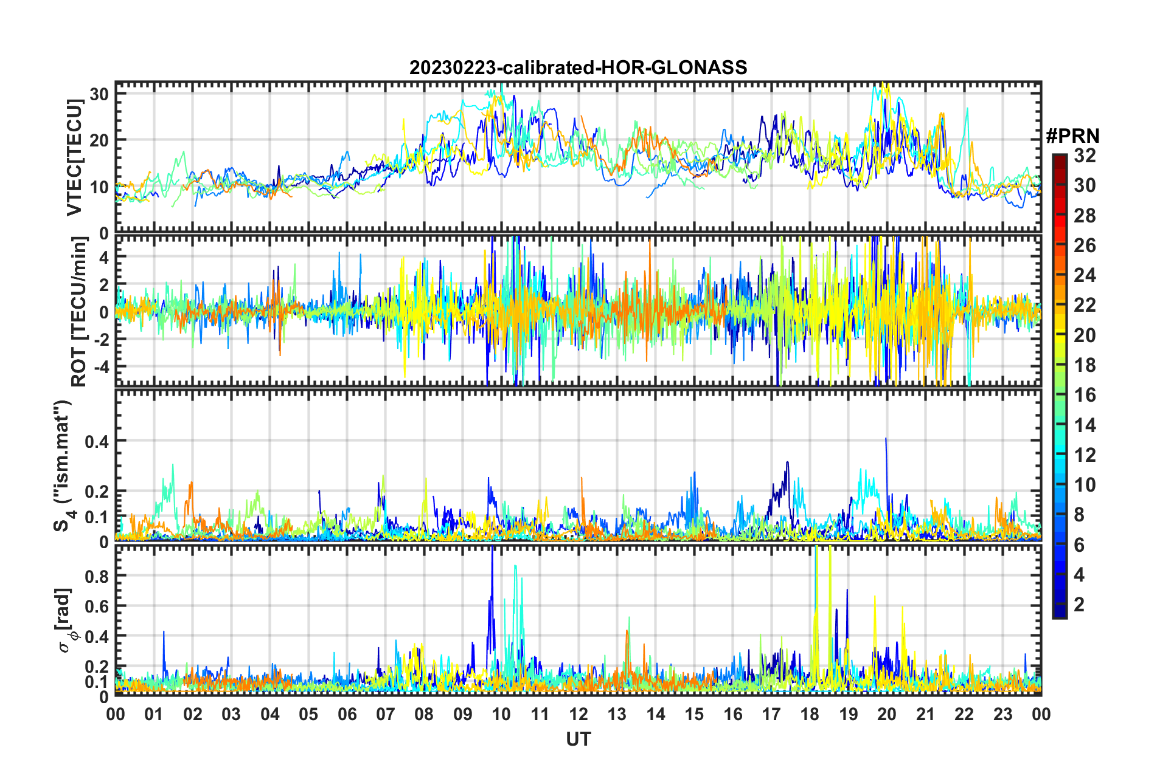Image resolution: width=1157 pixels, height=773 pixels.
Task: Click the "-4" tick on the ROT axis
Action: pos(100,366)
